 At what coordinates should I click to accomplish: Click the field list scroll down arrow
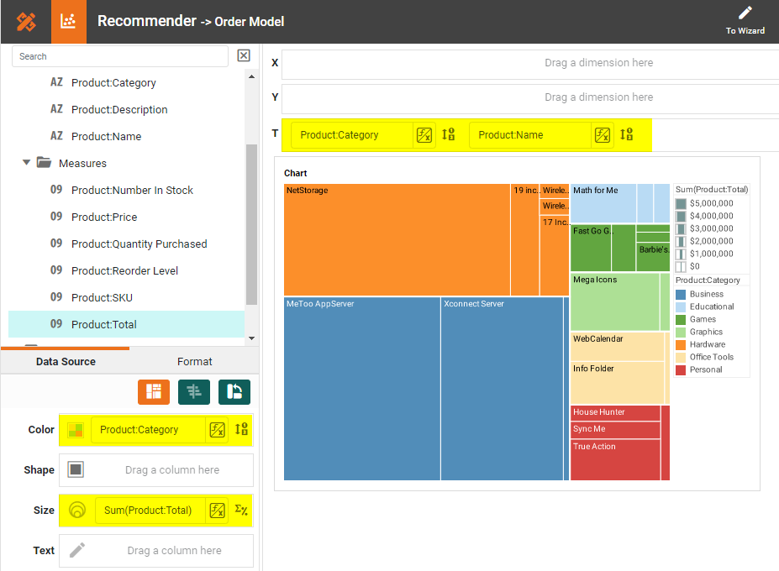click(251, 338)
